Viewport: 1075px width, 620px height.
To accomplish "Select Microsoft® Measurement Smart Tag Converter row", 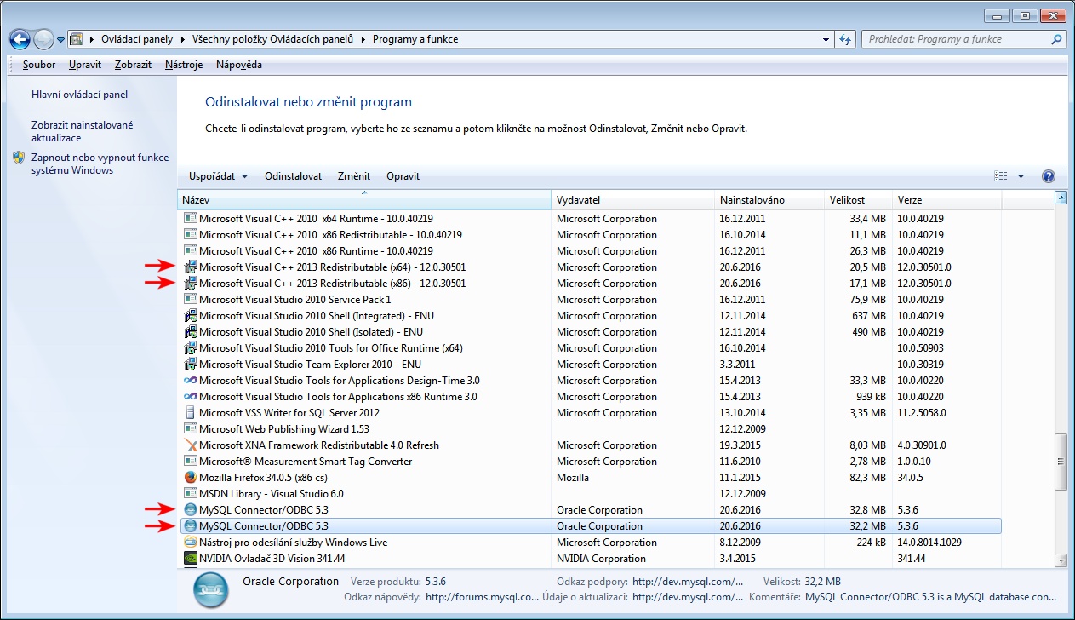I will [x=592, y=462].
